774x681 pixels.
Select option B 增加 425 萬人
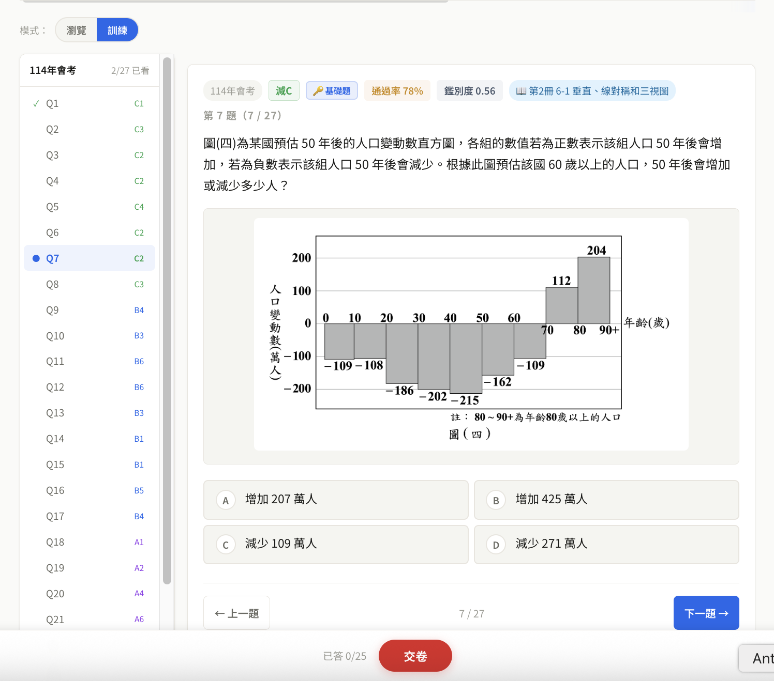(x=606, y=500)
